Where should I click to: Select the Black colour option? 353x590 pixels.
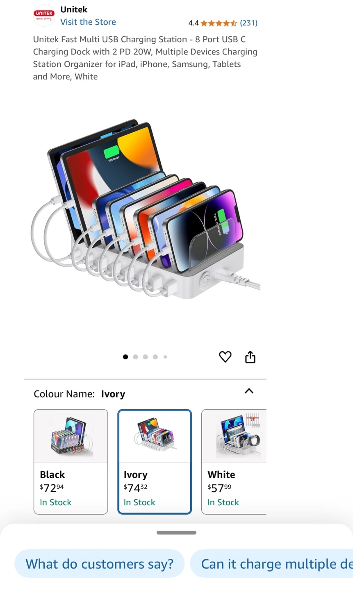tap(71, 462)
